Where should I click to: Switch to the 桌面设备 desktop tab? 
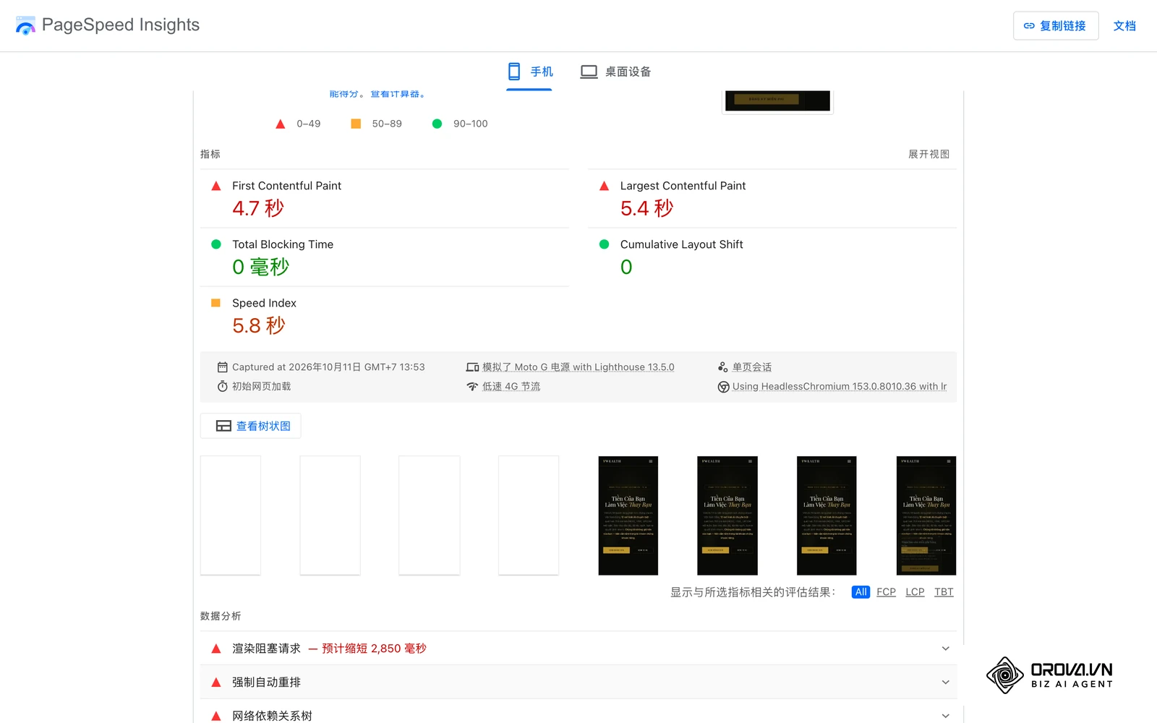tap(615, 72)
